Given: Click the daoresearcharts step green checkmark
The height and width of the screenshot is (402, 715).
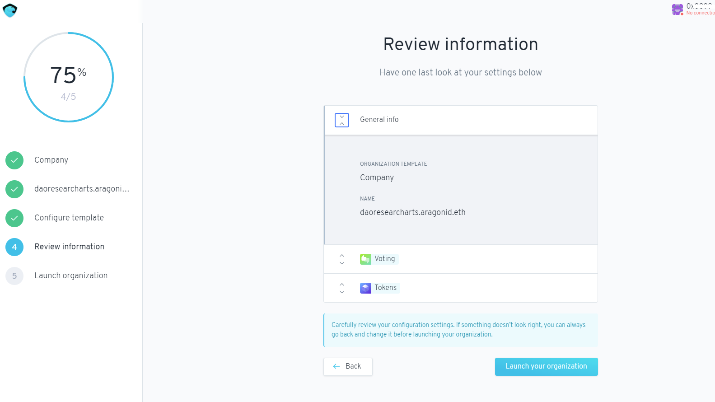Looking at the screenshot, I should [x=14, y=189].
